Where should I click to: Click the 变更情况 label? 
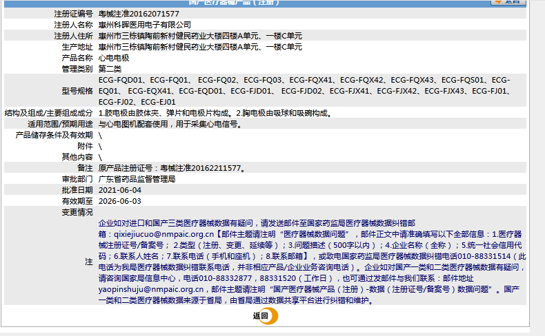tap(77, 212)
